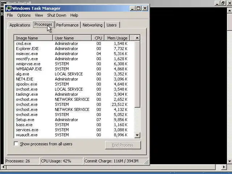The image size is (232, 174).
Task: Click Commit Charge status bar entry
Action: 114,161
